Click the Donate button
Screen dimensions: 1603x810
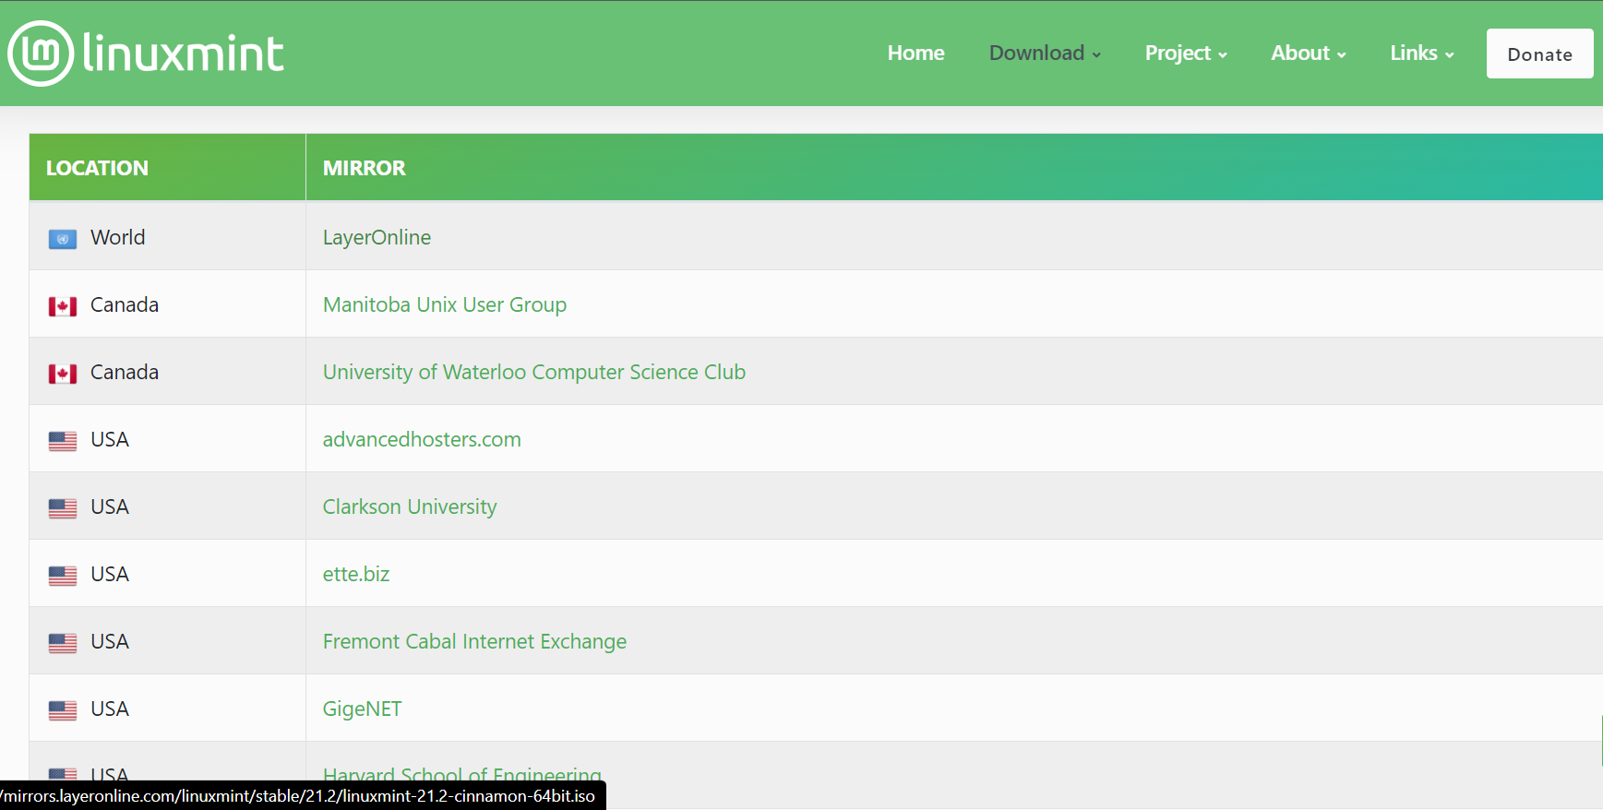1539,54
